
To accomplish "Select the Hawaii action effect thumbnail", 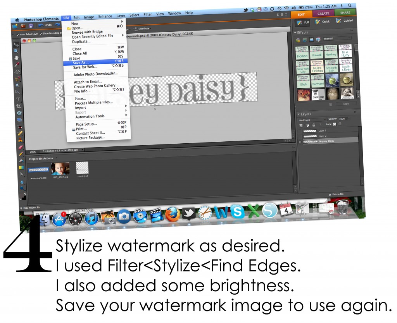I will 316,52.
